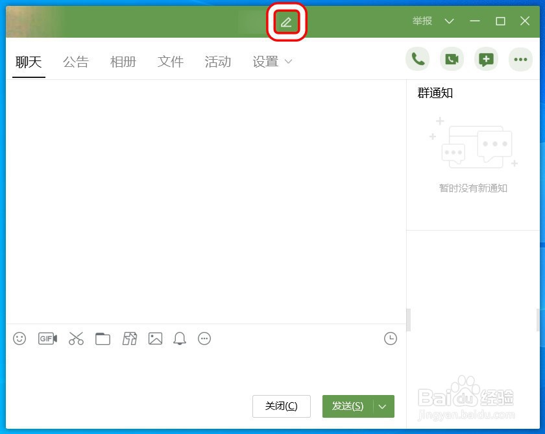Screen dimensions: 545x434
Task: Expand the 设置 dropdown menu
Action: tap(272, 62)
